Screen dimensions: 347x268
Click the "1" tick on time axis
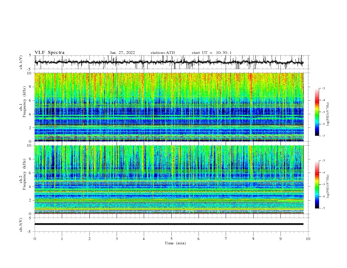pos(62,239)
